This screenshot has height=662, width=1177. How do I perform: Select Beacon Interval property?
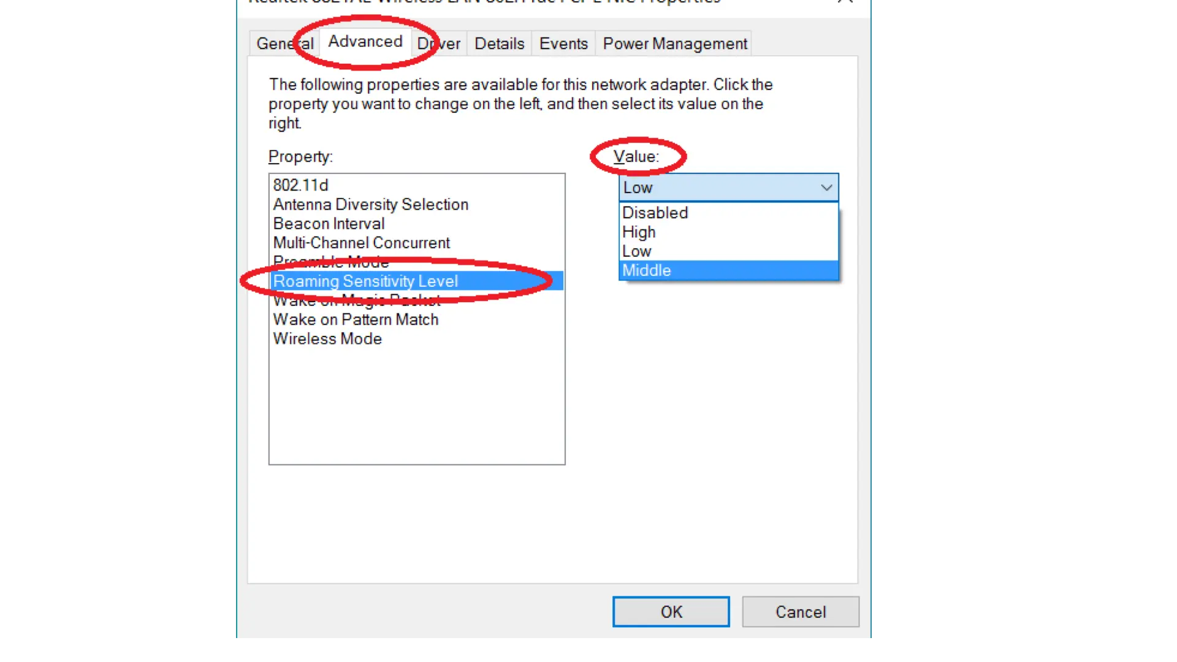[x=328, y=223]
